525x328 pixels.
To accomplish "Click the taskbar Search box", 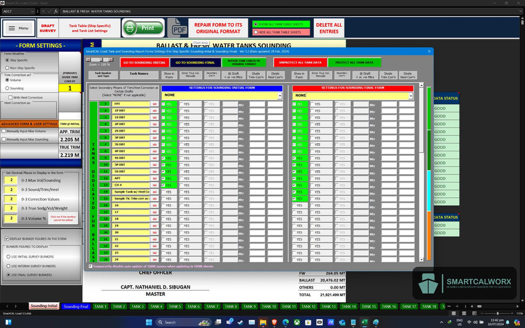I will pos(183,322).
